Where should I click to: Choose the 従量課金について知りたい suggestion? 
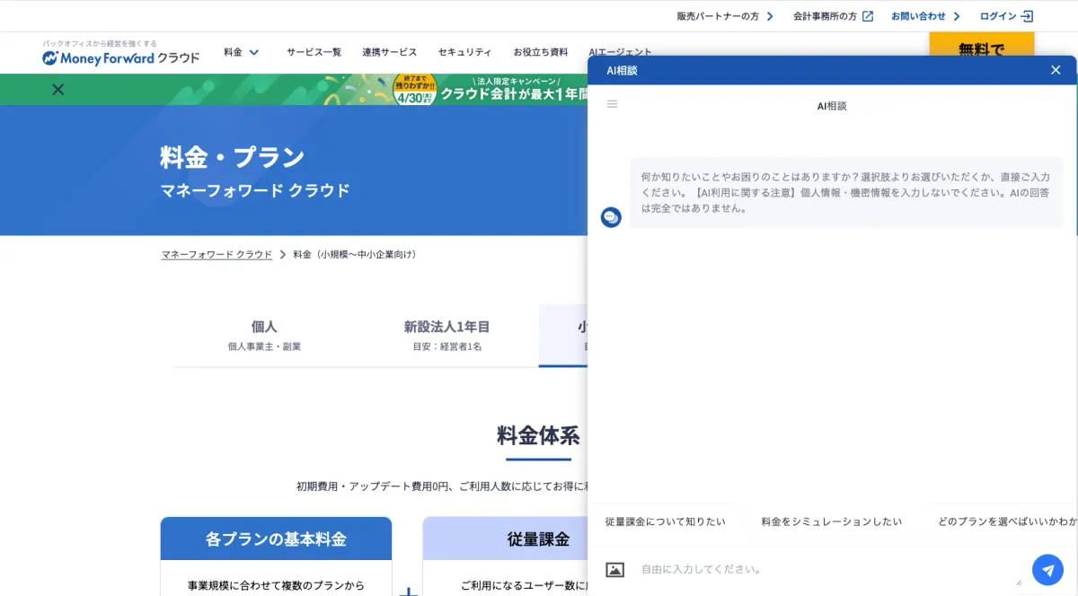pyautogui.click(x=665, y=521)
